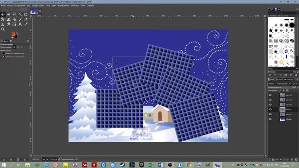Image resolution: width=299 pixels, height=168 pixels.
Task: Open the status bar zoom percentage dropdown
Action: point(54,159)
